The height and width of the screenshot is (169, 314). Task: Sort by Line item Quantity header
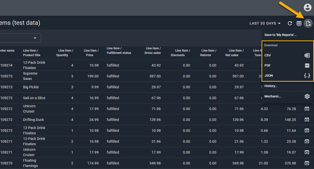(65, 53)
